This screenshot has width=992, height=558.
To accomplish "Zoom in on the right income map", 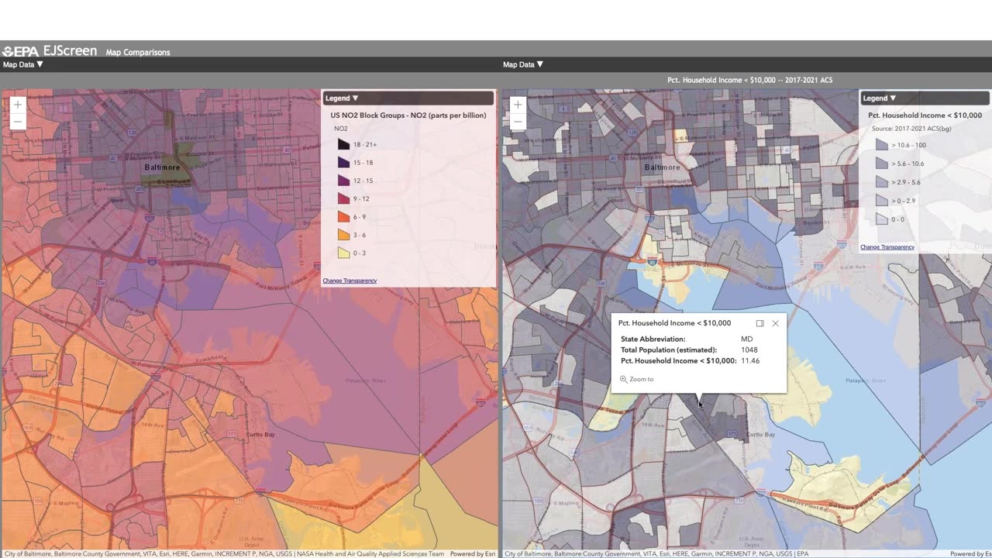I will [518, 105].
